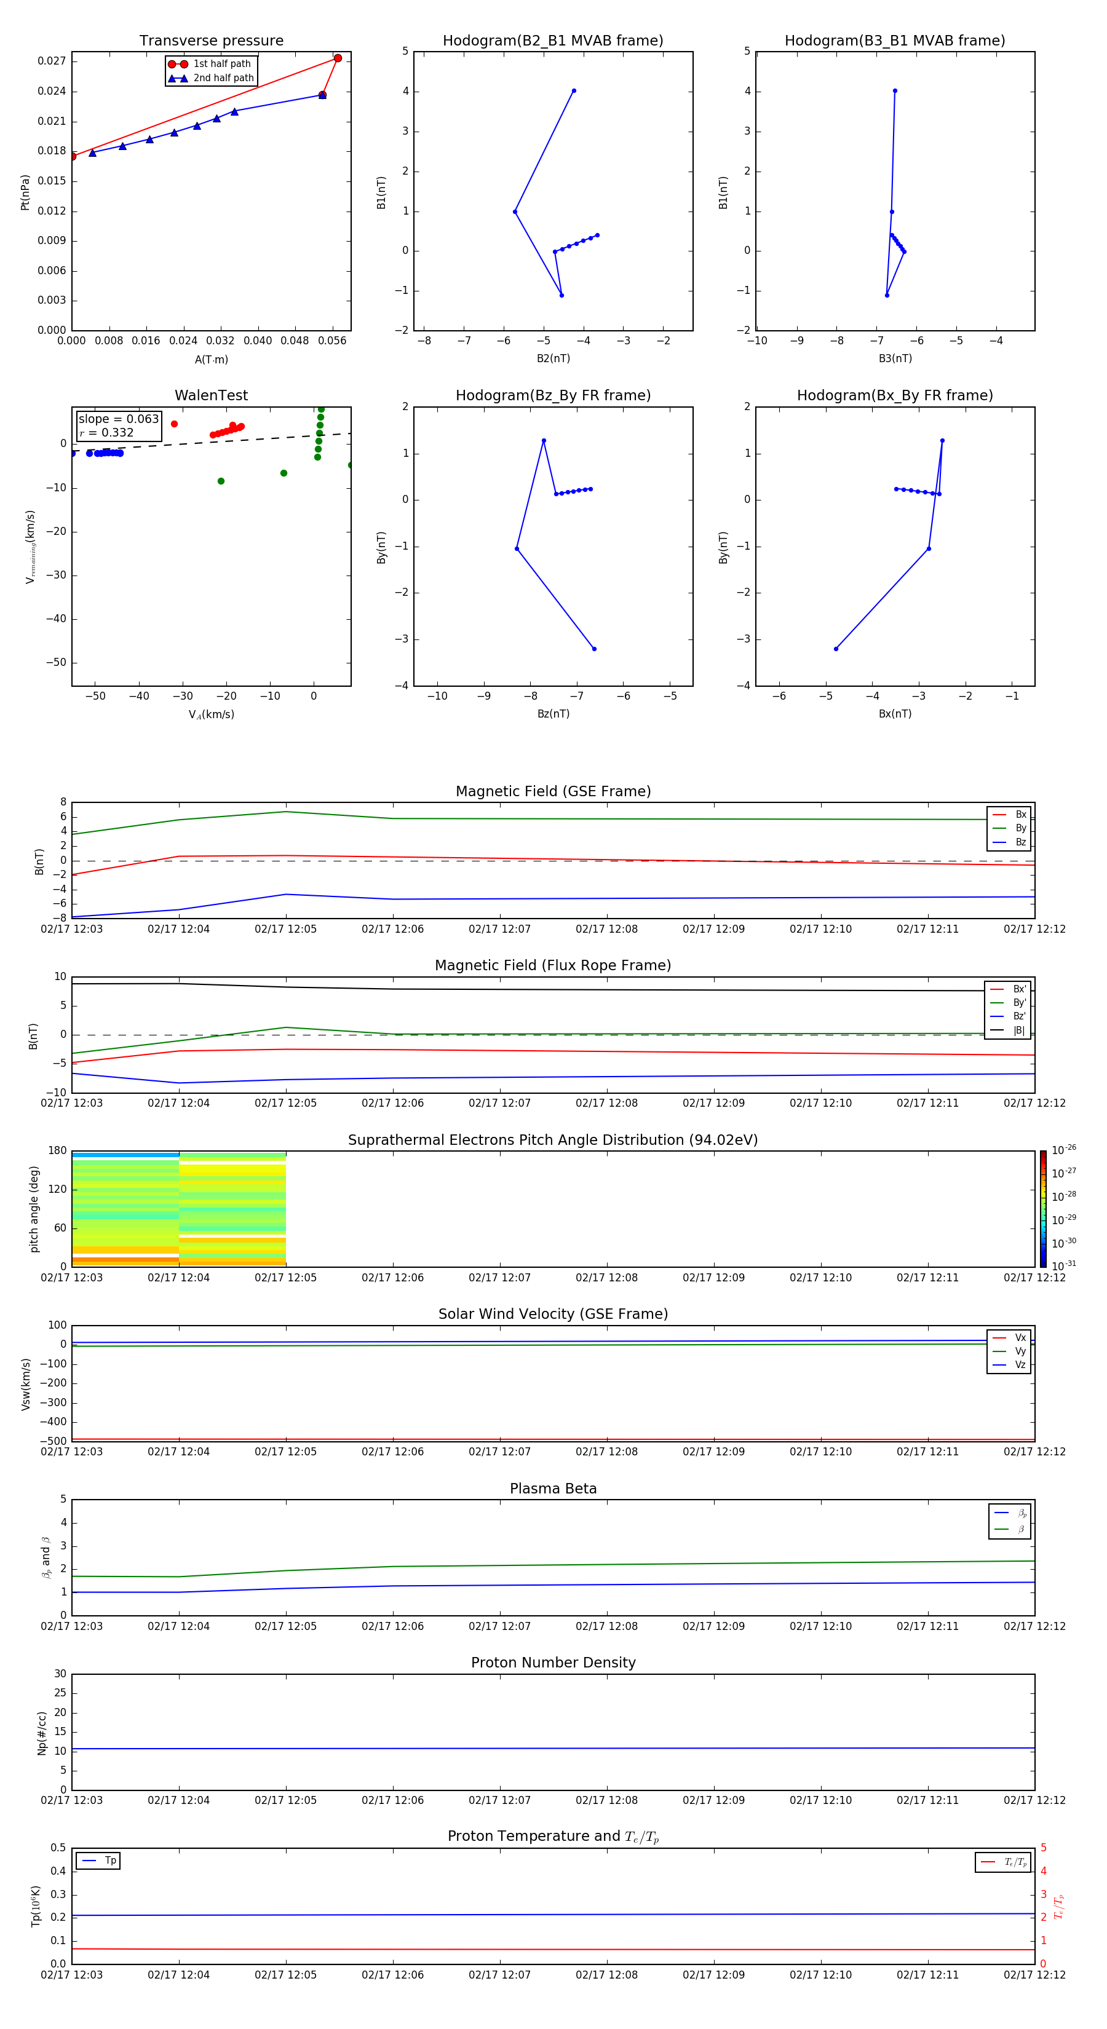Click 'Magnetic Field (Flux Rope Frame)' title
The width and height of the screenshot is (1107, 2029).
(552, 965)
